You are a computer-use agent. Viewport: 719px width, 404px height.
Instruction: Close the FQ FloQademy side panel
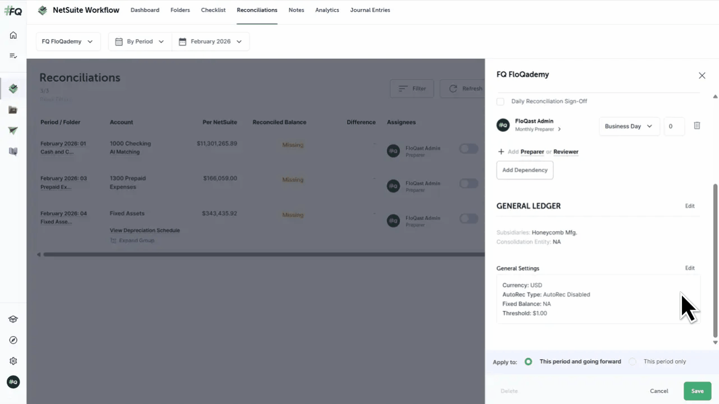click(702, 75)
